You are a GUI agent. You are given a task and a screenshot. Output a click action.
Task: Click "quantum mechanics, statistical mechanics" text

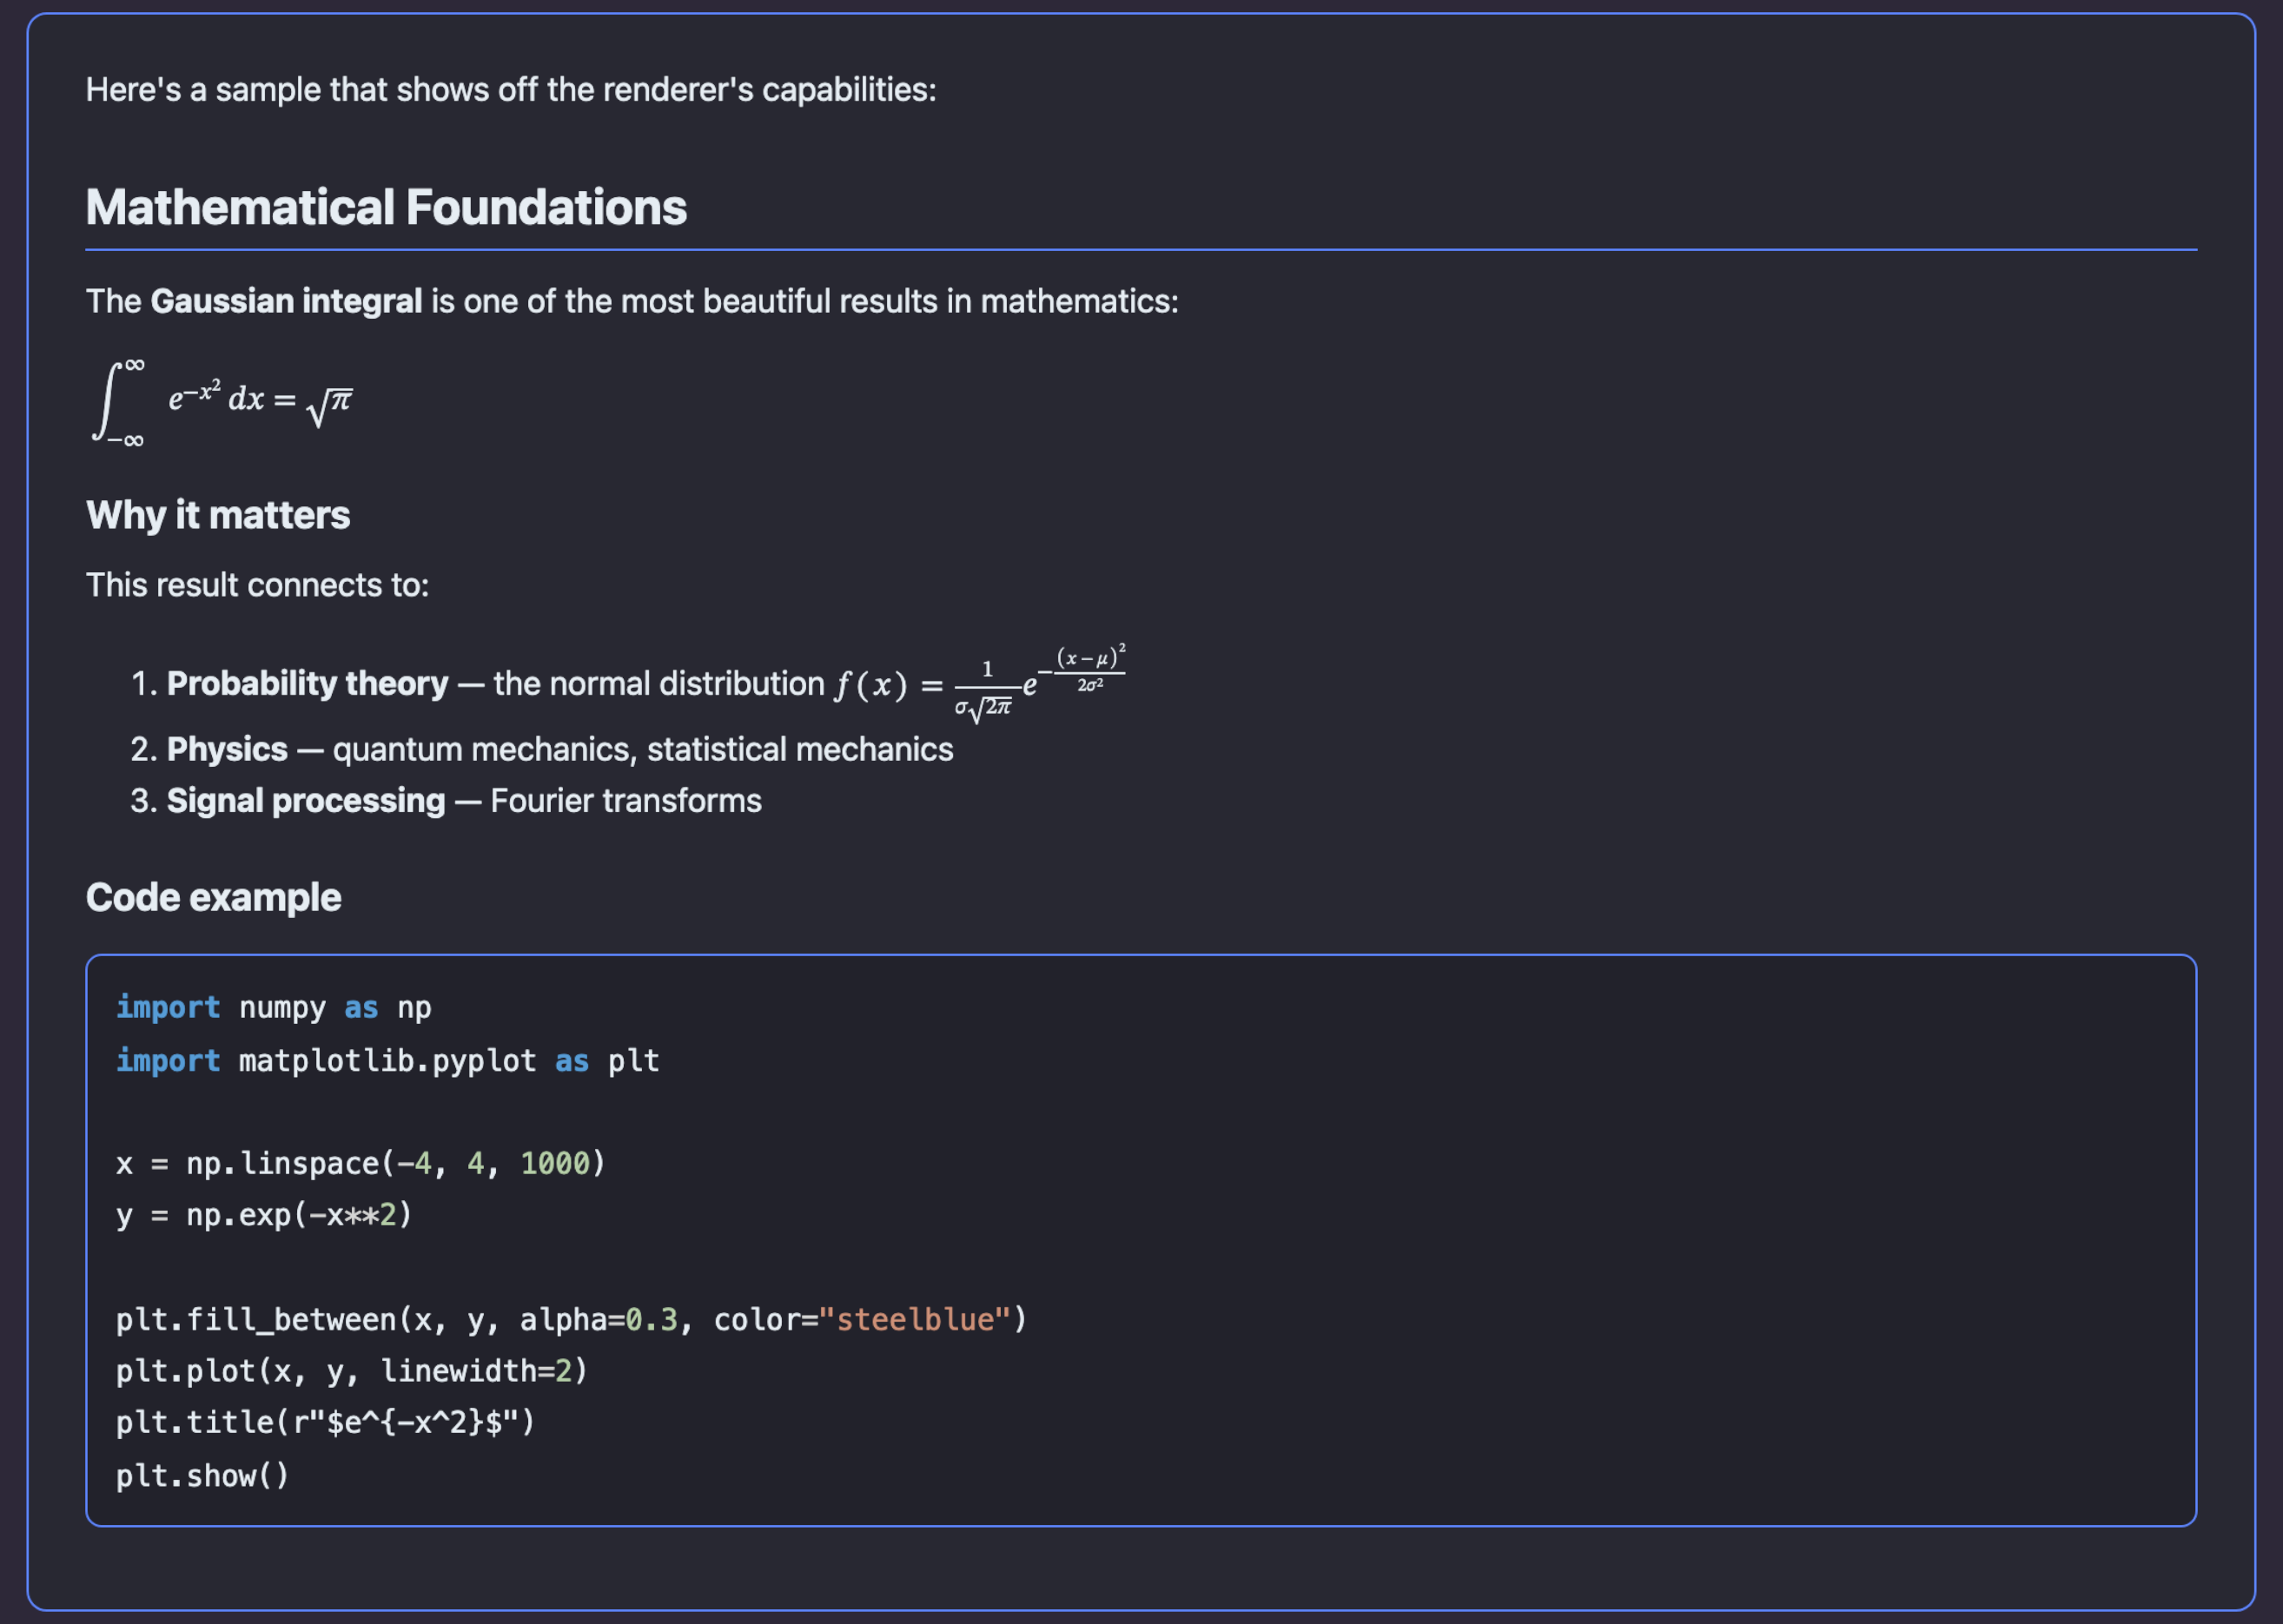pyautogui.click(x=643, y=750)
